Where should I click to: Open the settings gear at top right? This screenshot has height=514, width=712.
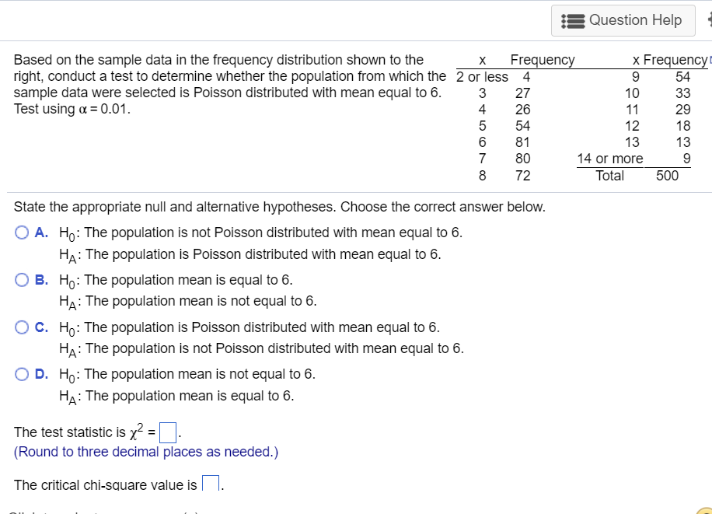[708, 20]
